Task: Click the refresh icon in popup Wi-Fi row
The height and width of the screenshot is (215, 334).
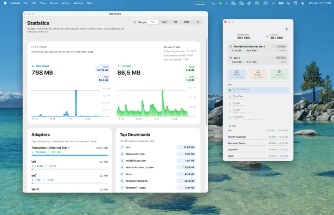Action: [x=269, y=58]
